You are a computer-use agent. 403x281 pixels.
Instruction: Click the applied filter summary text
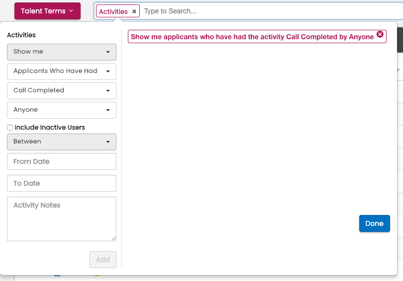pos(252,37)
